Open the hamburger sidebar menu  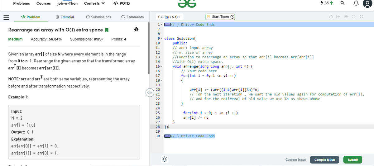point(6,17)
